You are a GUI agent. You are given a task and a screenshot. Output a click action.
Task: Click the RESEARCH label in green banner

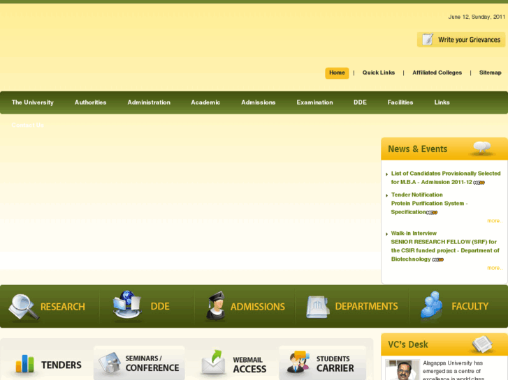tap(62, 307)
